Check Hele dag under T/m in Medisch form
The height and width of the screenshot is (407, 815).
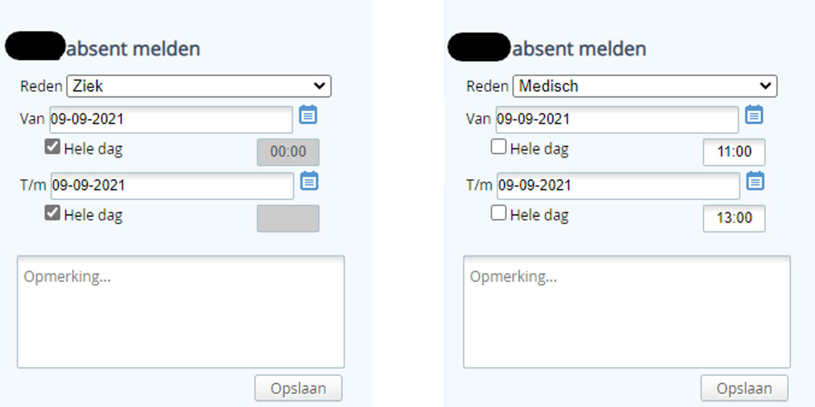coord(498,213)
